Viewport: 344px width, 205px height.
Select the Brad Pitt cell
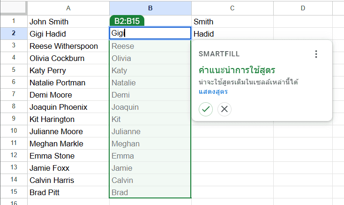tap(68, 192)
